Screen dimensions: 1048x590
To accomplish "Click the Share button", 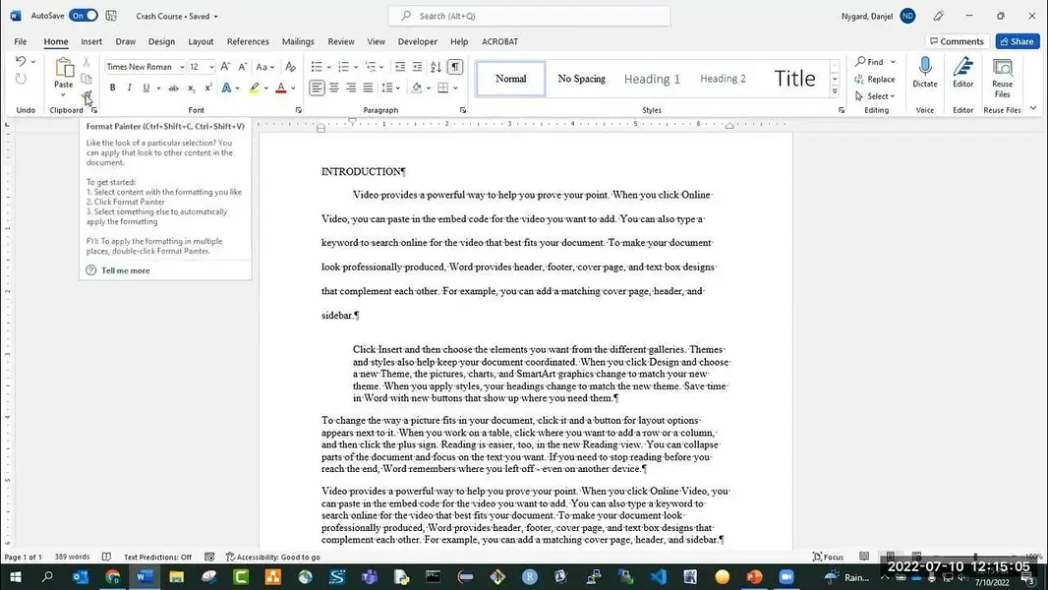I will [x=1017, y=41].
